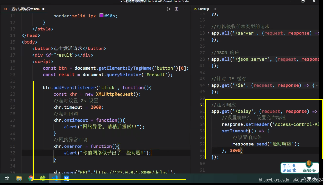326x185 pixels.
Task: Click comment //针对 IE 缓存 in server.js
Action: click(229, 79)
